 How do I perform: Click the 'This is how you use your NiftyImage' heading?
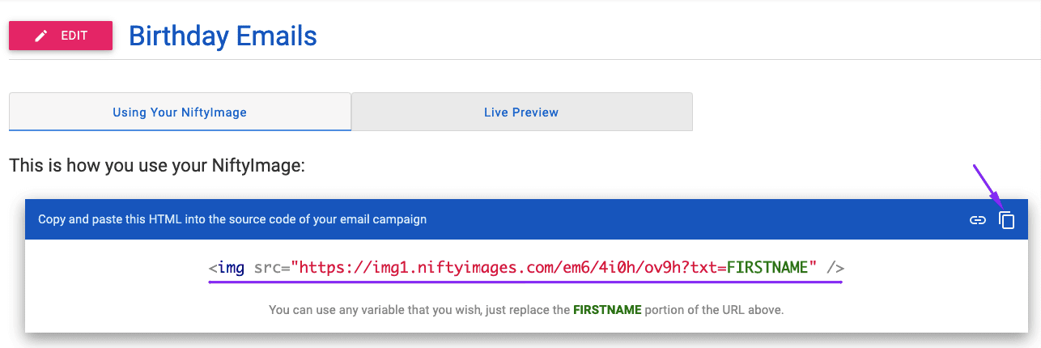pos(157,167)
